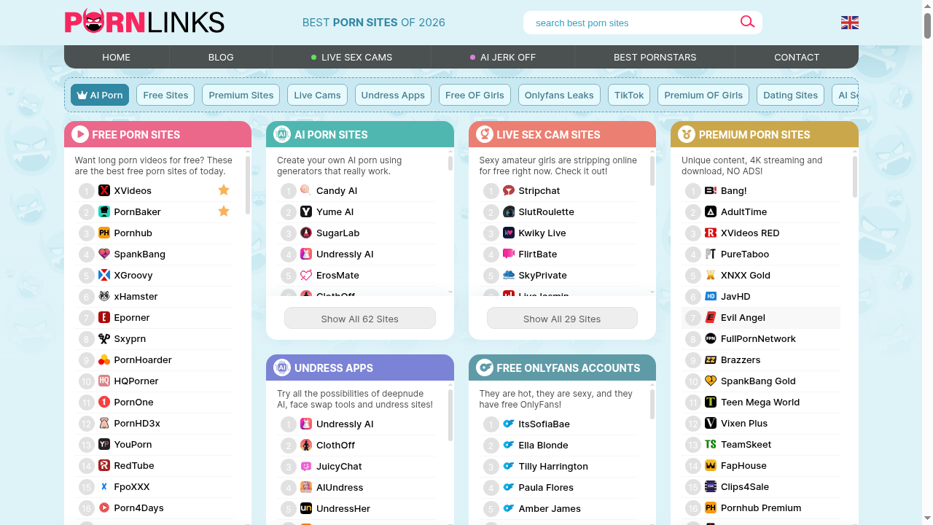Click the star icon beside PornBaker
This screenshot has height=525, width=933.
(x=224, y=211)
